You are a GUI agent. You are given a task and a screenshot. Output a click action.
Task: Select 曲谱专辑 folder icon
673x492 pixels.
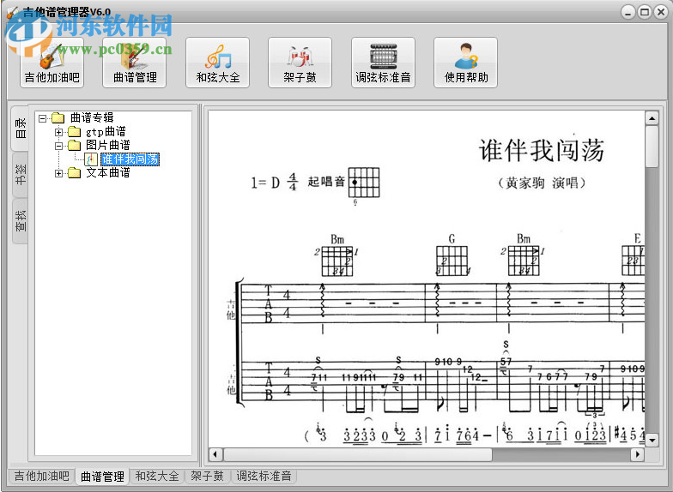(58, 117)
